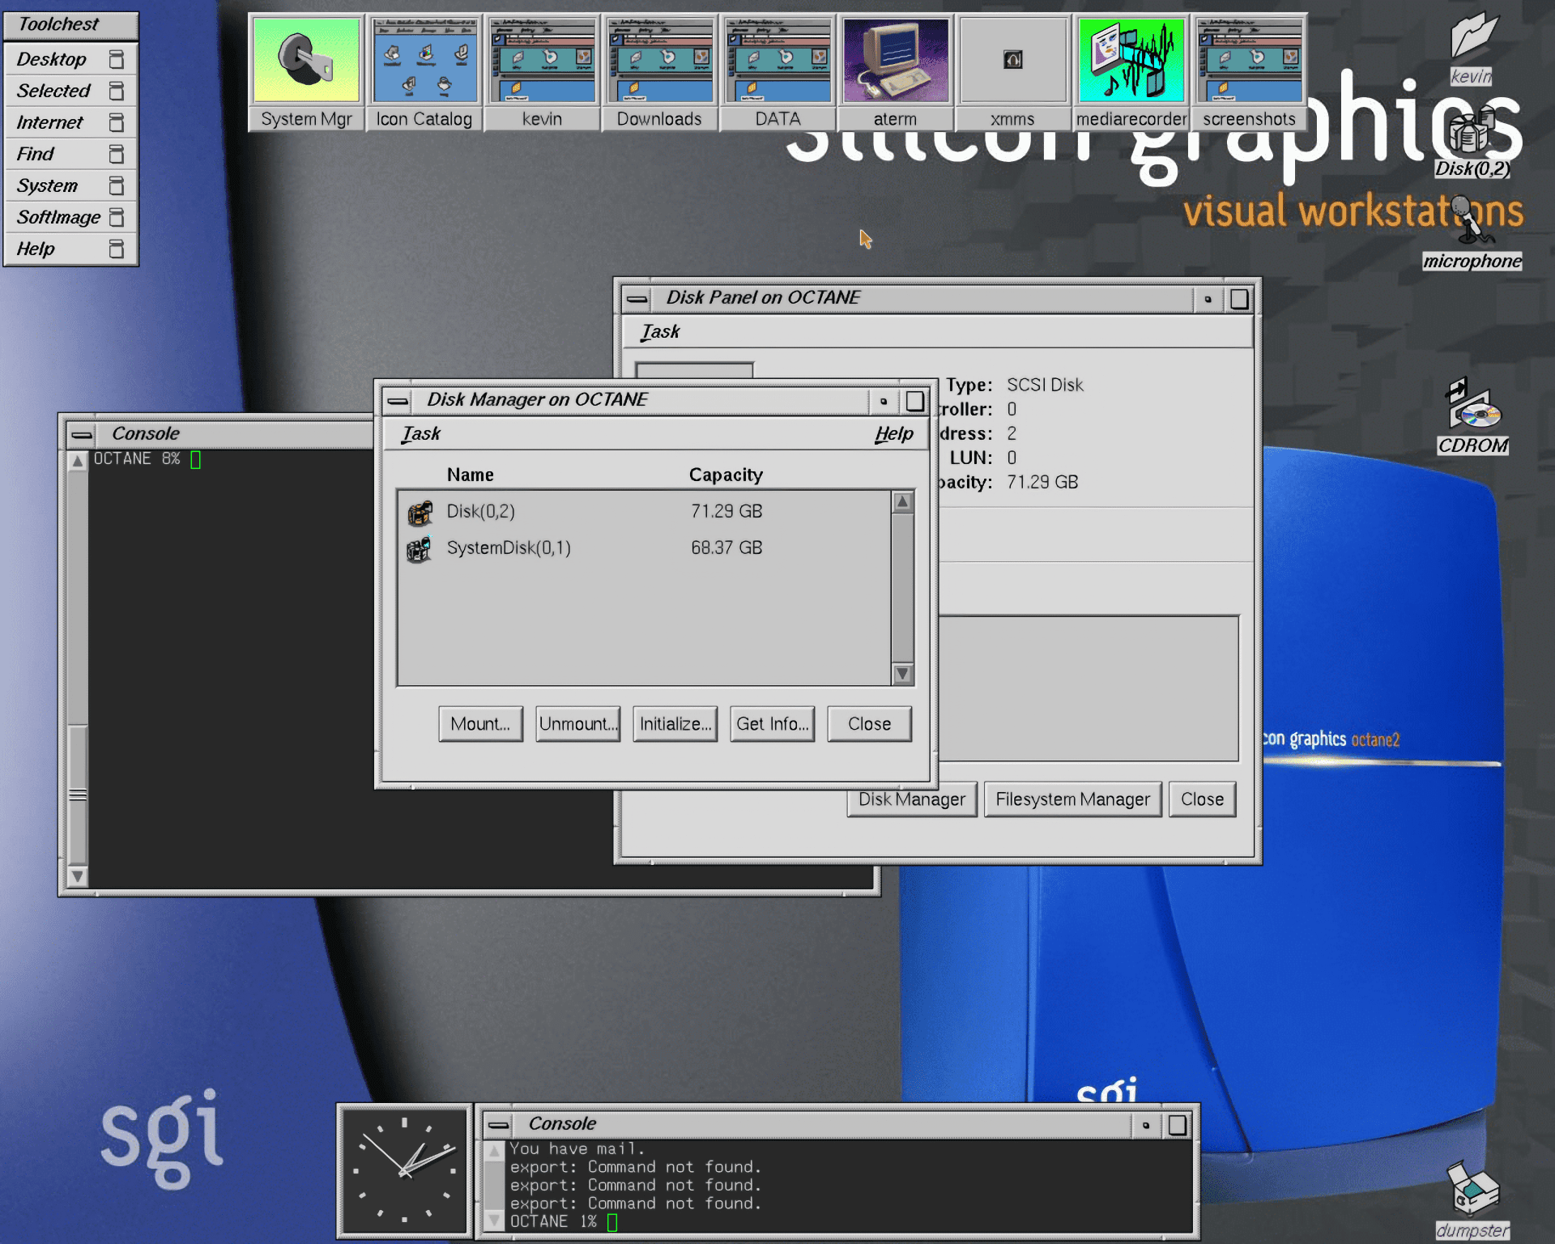This screenshot has width=1555, height=1244.
Task: Tear off the Internet menu using its pin icon
Action: [117, 122]
